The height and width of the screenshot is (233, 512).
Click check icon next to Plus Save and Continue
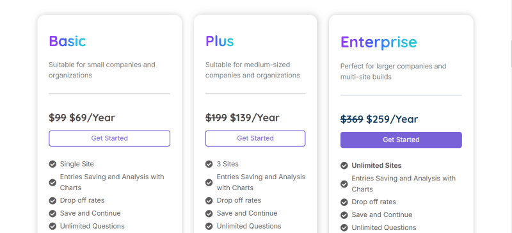[x=209, y=213]
